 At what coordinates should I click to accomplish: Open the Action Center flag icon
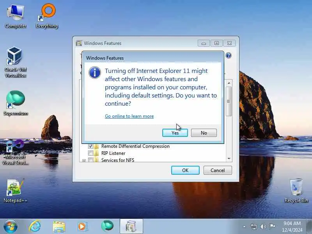click(x=272, y=227)
